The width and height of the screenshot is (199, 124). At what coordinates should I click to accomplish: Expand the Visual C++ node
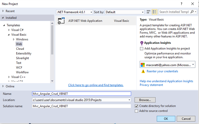[9, 77]
